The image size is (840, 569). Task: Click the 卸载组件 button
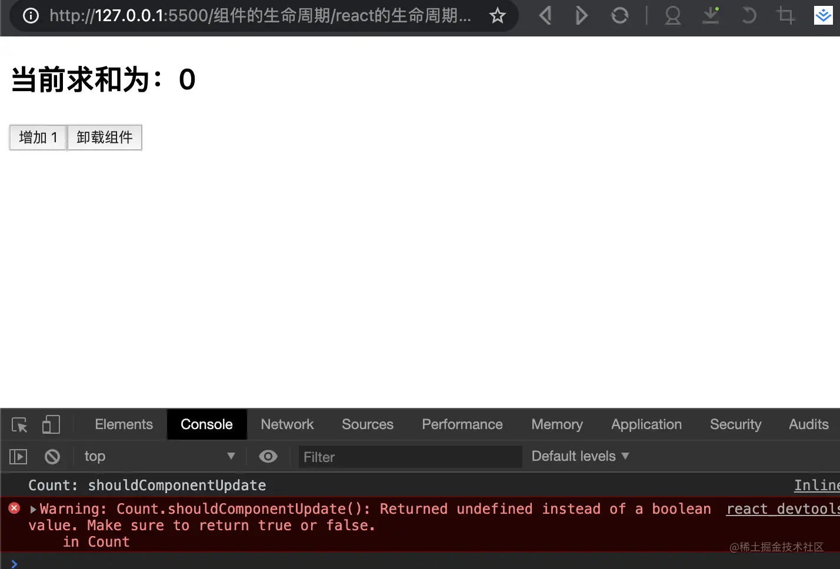click(x=105, y=138)
